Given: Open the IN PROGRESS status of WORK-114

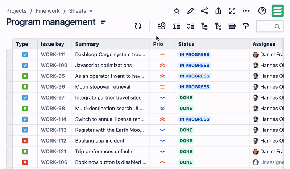Looking at the screenshot, I should (194, 119).
